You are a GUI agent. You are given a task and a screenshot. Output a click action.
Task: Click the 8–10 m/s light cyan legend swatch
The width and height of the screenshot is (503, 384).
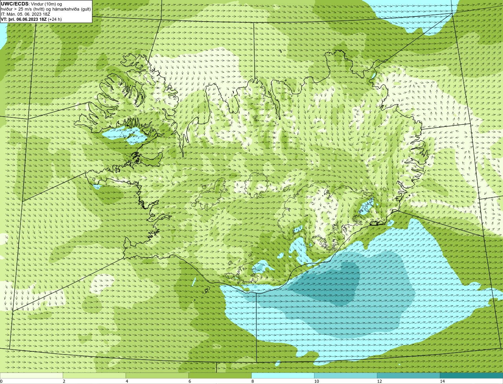(x=283, y=375)
